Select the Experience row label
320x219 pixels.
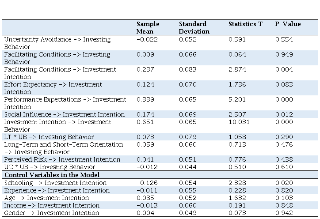[x=56, y=190]
